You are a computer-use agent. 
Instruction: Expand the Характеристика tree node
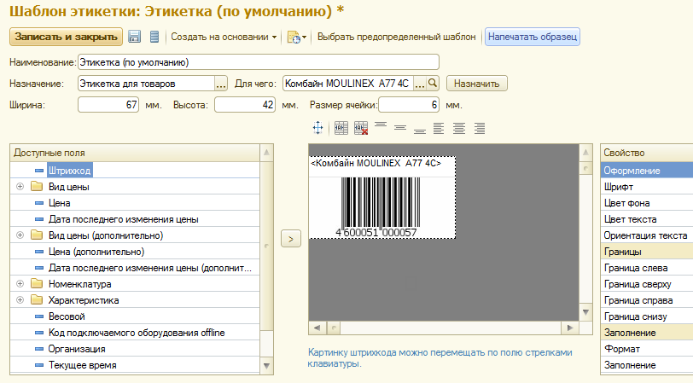20,300
